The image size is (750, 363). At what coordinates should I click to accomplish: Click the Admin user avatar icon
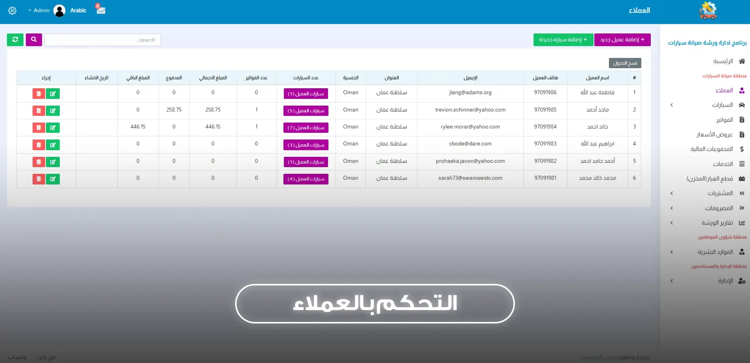coord(60,11)
